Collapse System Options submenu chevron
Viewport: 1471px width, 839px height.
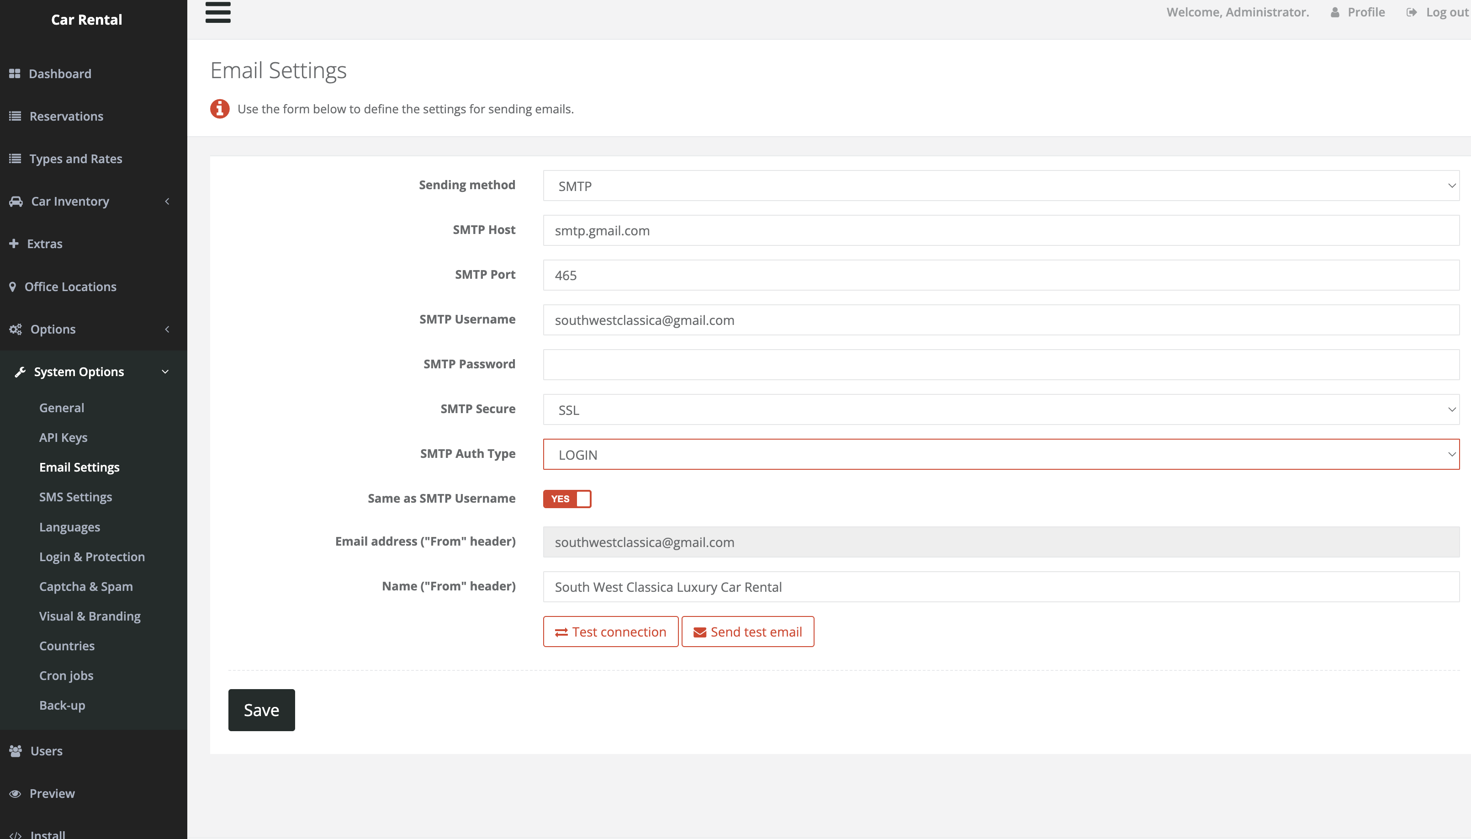pyautogui.click(x=165, y=372)
